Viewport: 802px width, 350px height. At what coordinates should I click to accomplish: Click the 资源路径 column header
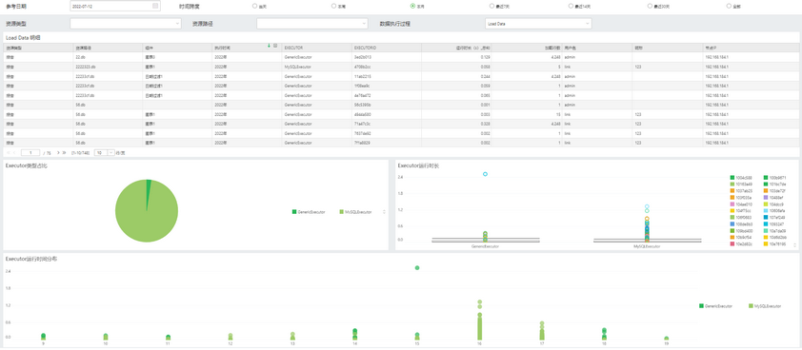(108, 48)
